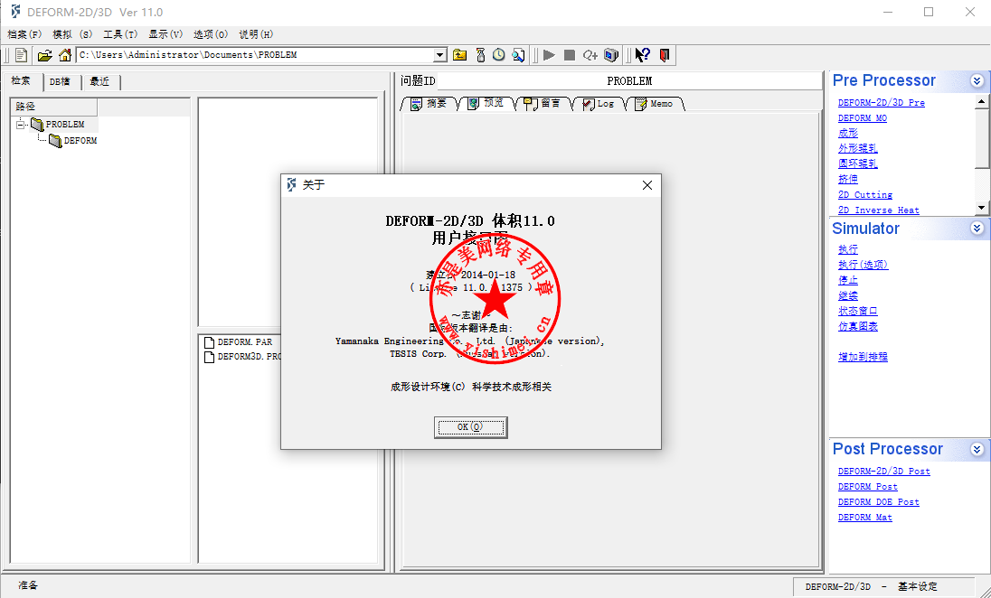Screen dimensions: 991x598
Task: Click the magnifier search toolbar icon
Action: (x=518, y=55)
